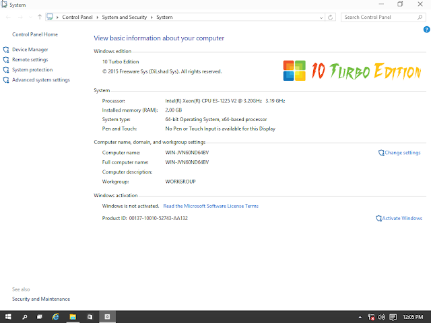Click the 12:05 PM clock
Image resolution: width=431 pixels, height=323 pixels.
point(413,317)
